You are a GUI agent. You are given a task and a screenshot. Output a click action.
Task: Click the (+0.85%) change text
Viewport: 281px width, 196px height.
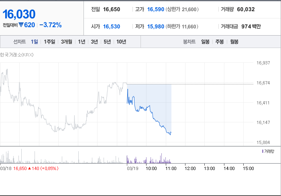pos(49,168)
